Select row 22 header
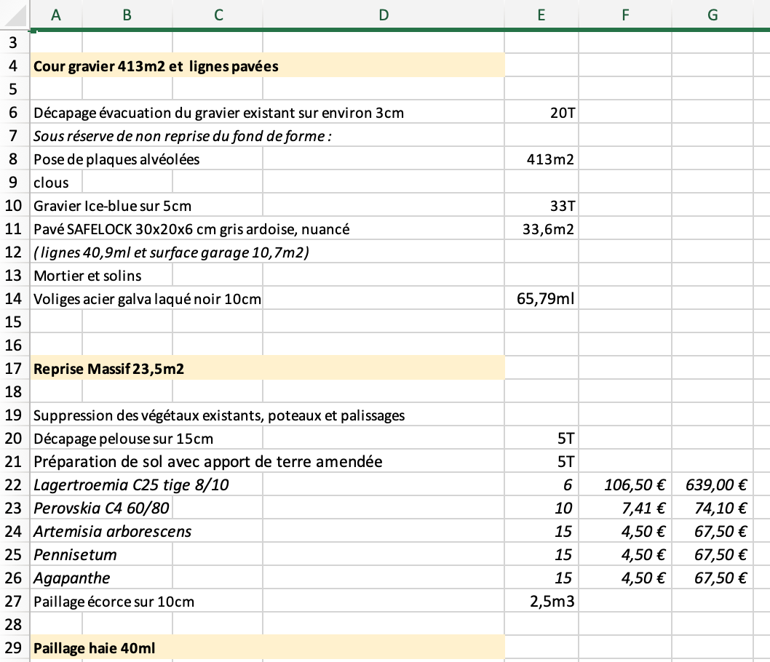Image resolution: width=770 pixels, height=662 pixels. point(14,485)
